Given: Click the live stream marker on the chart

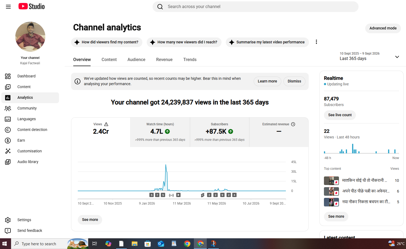Looking at the screenshot, I should pos(171,195).
